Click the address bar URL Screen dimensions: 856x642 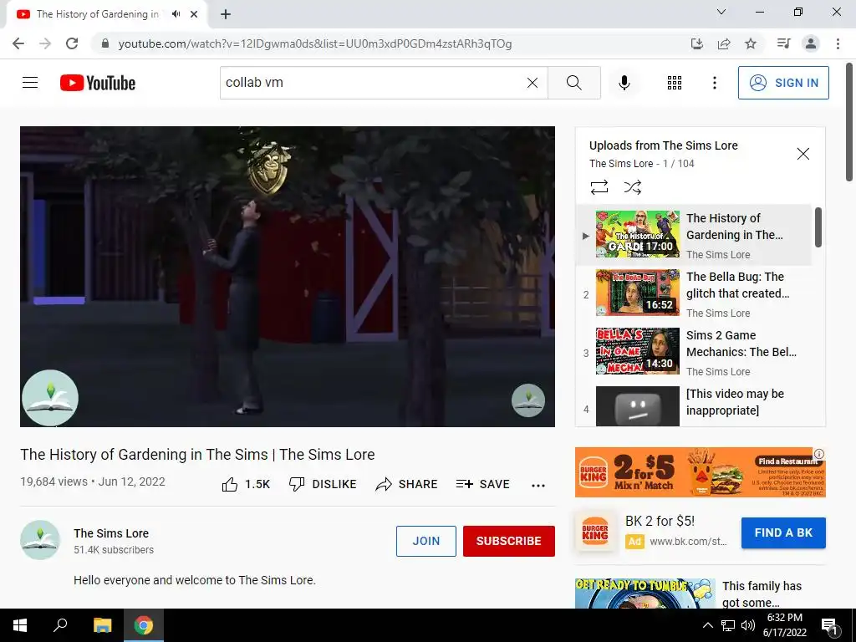tap(315, 43)
